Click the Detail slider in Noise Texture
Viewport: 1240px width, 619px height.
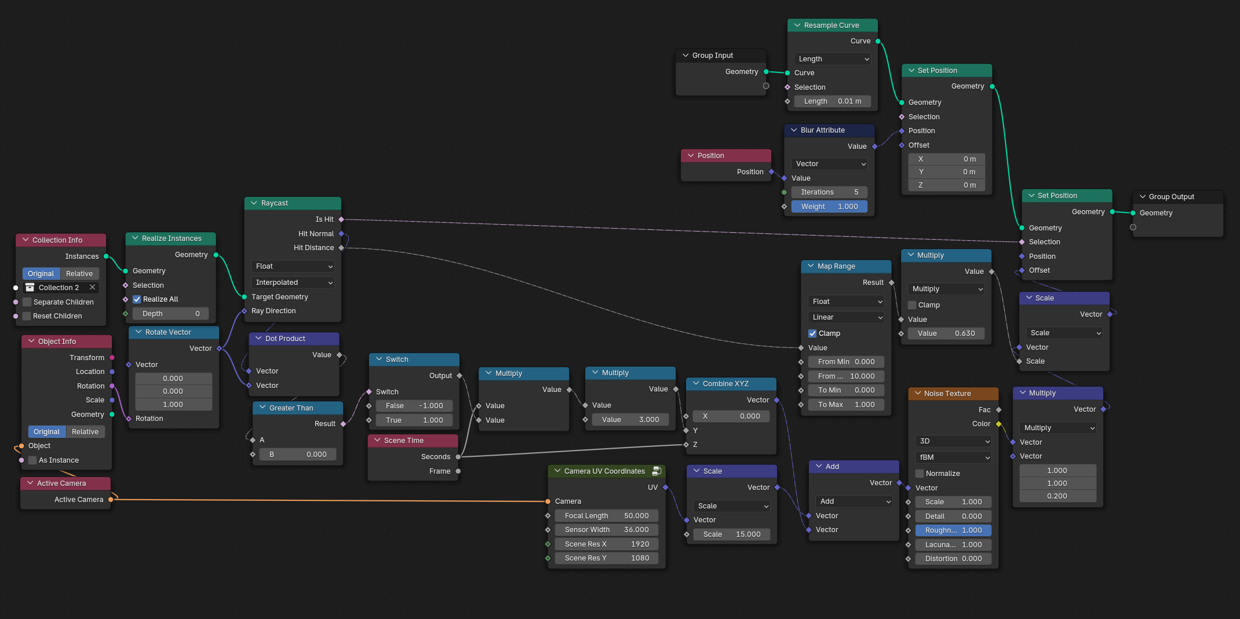tap(953, 517)
